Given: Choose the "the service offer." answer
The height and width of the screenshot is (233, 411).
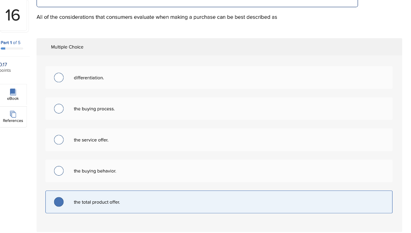Looking at the screenshot, I should (59, 140).
